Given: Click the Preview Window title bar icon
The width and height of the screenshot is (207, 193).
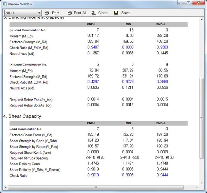Looking at the screenshot, I should 5,4.
